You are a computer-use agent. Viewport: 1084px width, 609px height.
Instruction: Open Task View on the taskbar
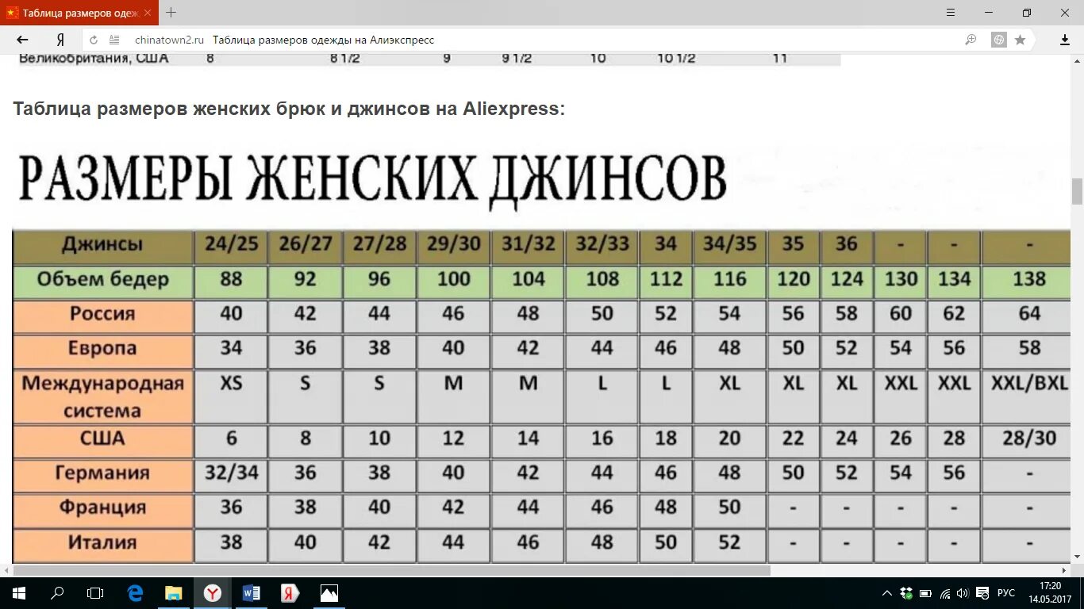pos(95,593)
